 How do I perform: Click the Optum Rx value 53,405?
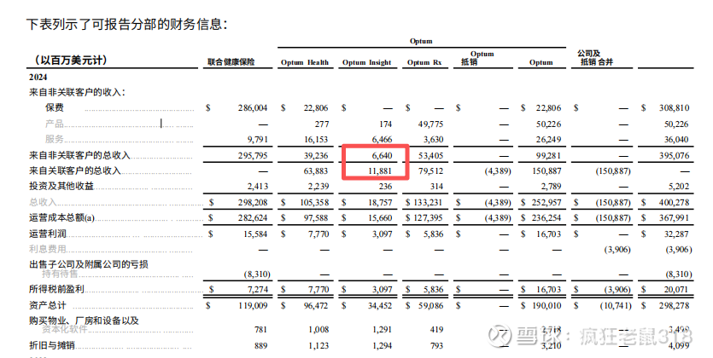click(430, 156)
